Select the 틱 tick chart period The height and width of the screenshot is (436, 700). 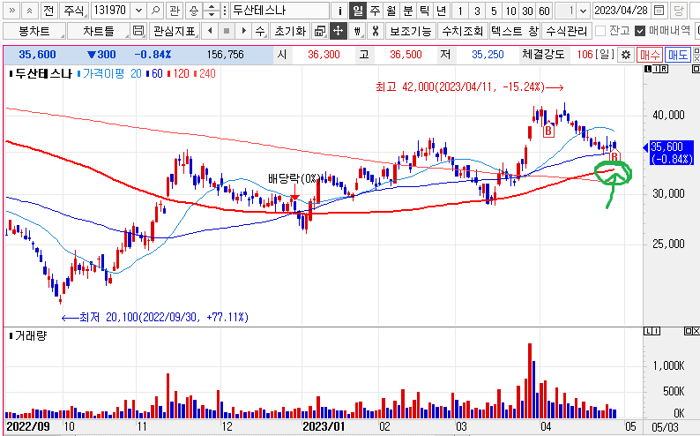425,11
